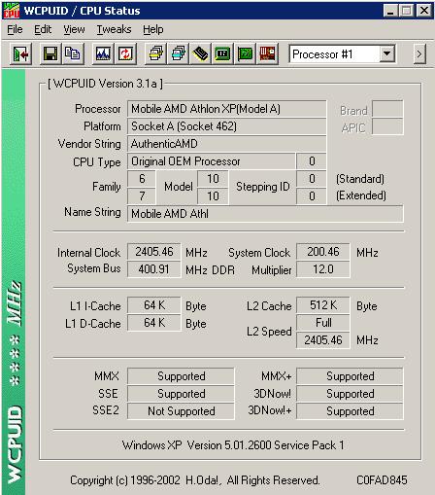Open the yellow stacked-windows info icon
The height and width of the screenshot is (495, 435).
(155, 53)
